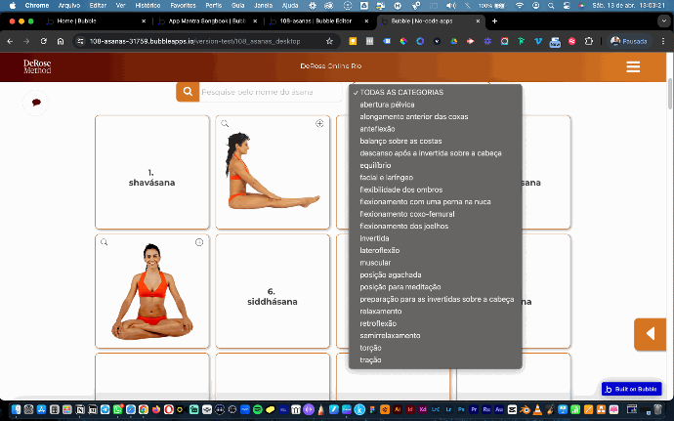Screen dimensions: 674x421
Task: Open the cross-legged meditation pose thumbnail
Action: [152, 291]
